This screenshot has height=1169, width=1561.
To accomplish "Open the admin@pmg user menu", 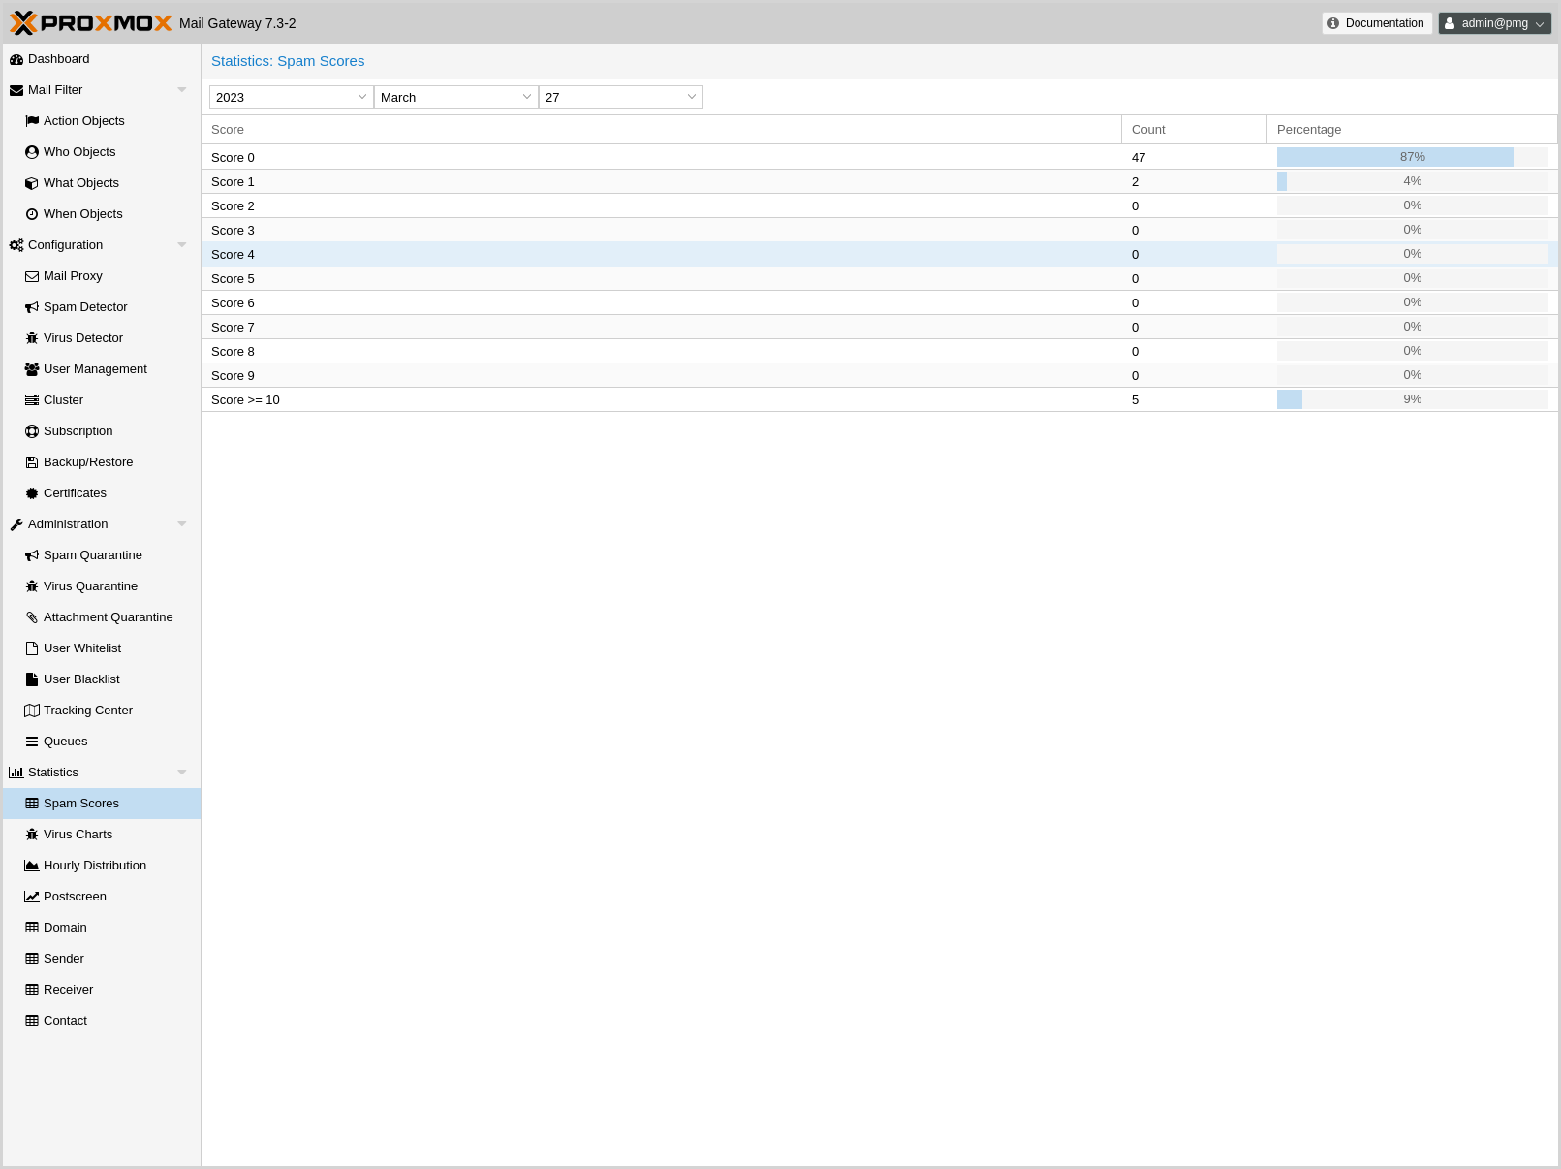I will point(1494,23).
